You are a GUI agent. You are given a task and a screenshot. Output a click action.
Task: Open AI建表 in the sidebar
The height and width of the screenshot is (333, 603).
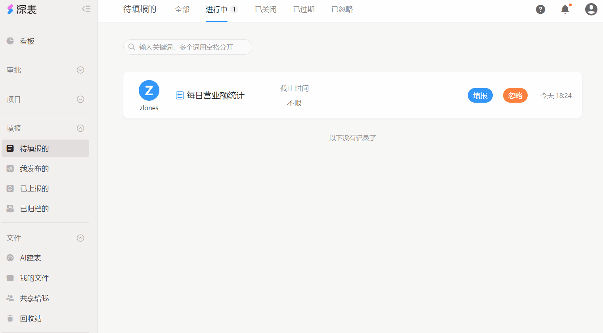[30, 258]
